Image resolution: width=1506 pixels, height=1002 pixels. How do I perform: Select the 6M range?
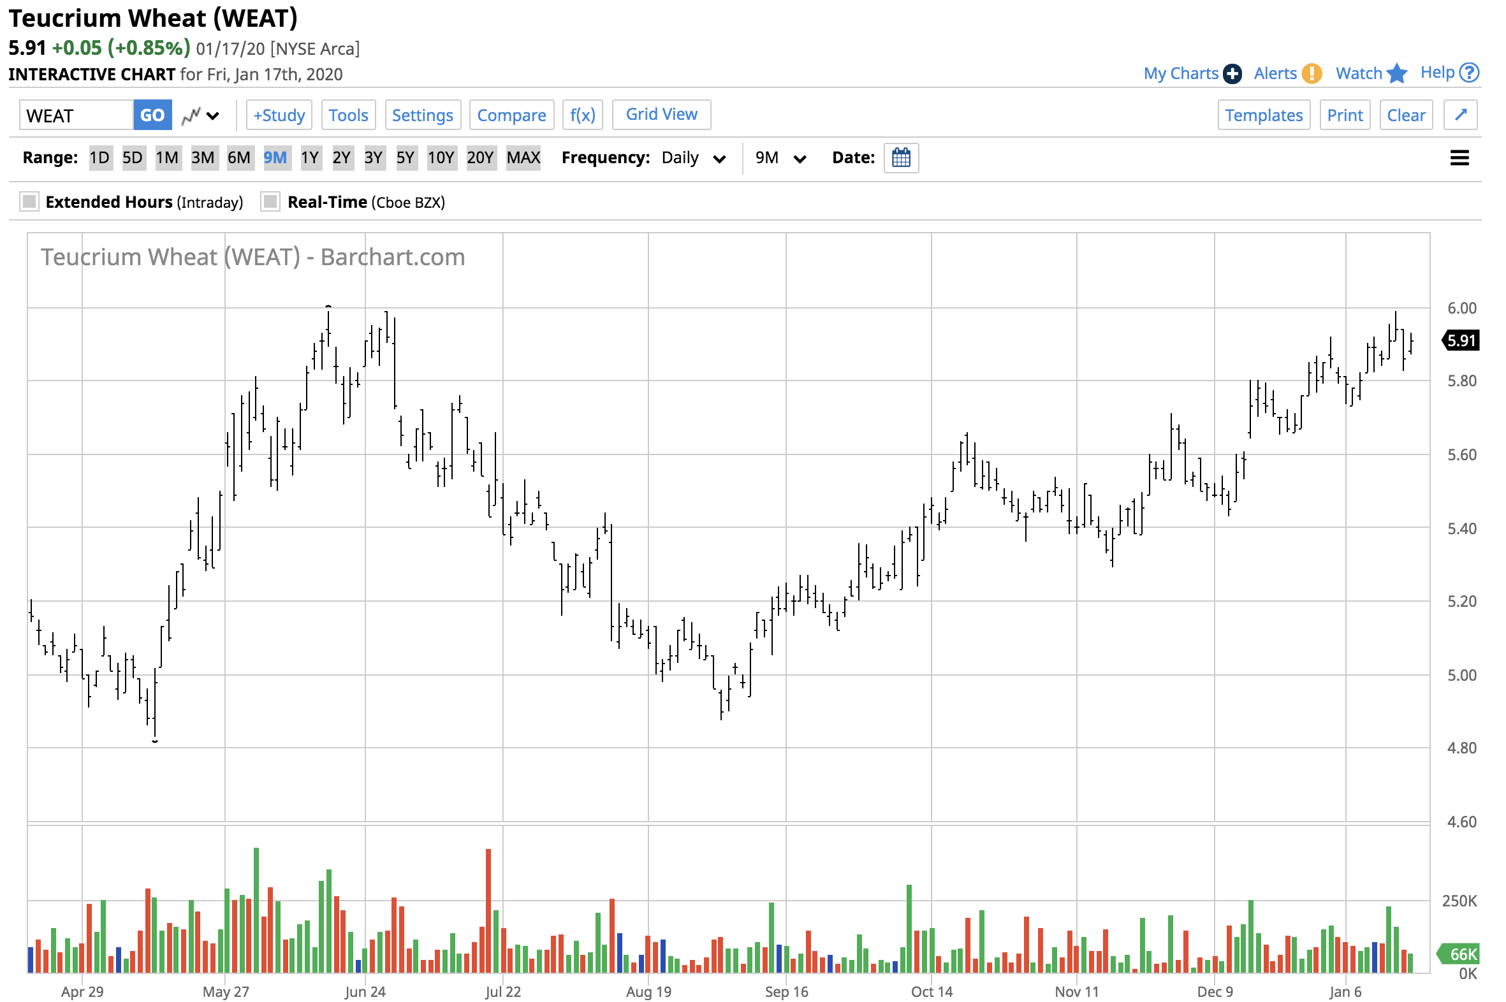tap(239, 158)
